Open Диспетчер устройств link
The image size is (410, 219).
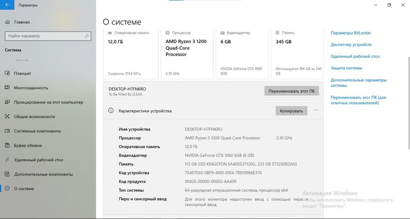[x=351, y=45]
